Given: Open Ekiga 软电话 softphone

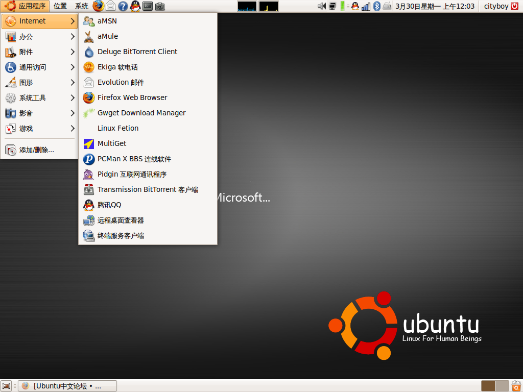Looking at the screenshot, I should point(148,67).
